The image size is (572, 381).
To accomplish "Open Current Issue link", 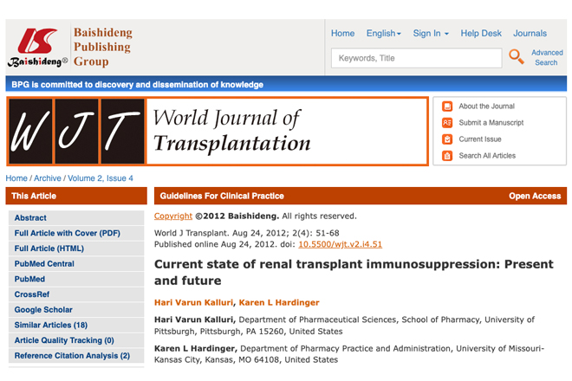I will pos(480,139).
